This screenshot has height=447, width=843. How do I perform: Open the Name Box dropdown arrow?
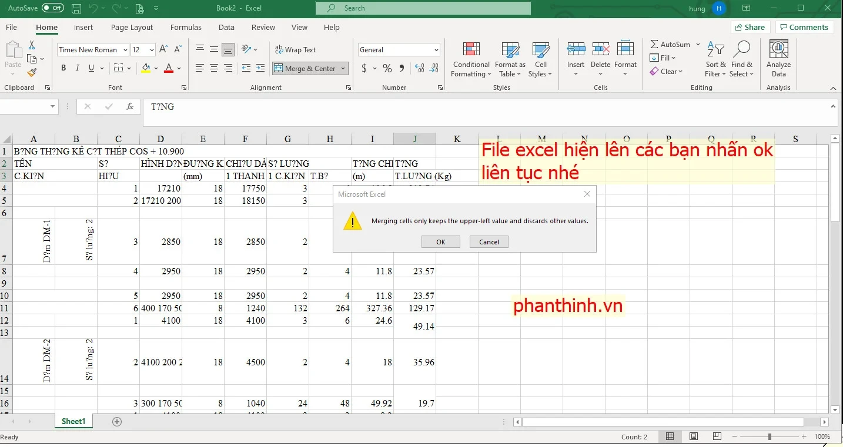[53, 107]
